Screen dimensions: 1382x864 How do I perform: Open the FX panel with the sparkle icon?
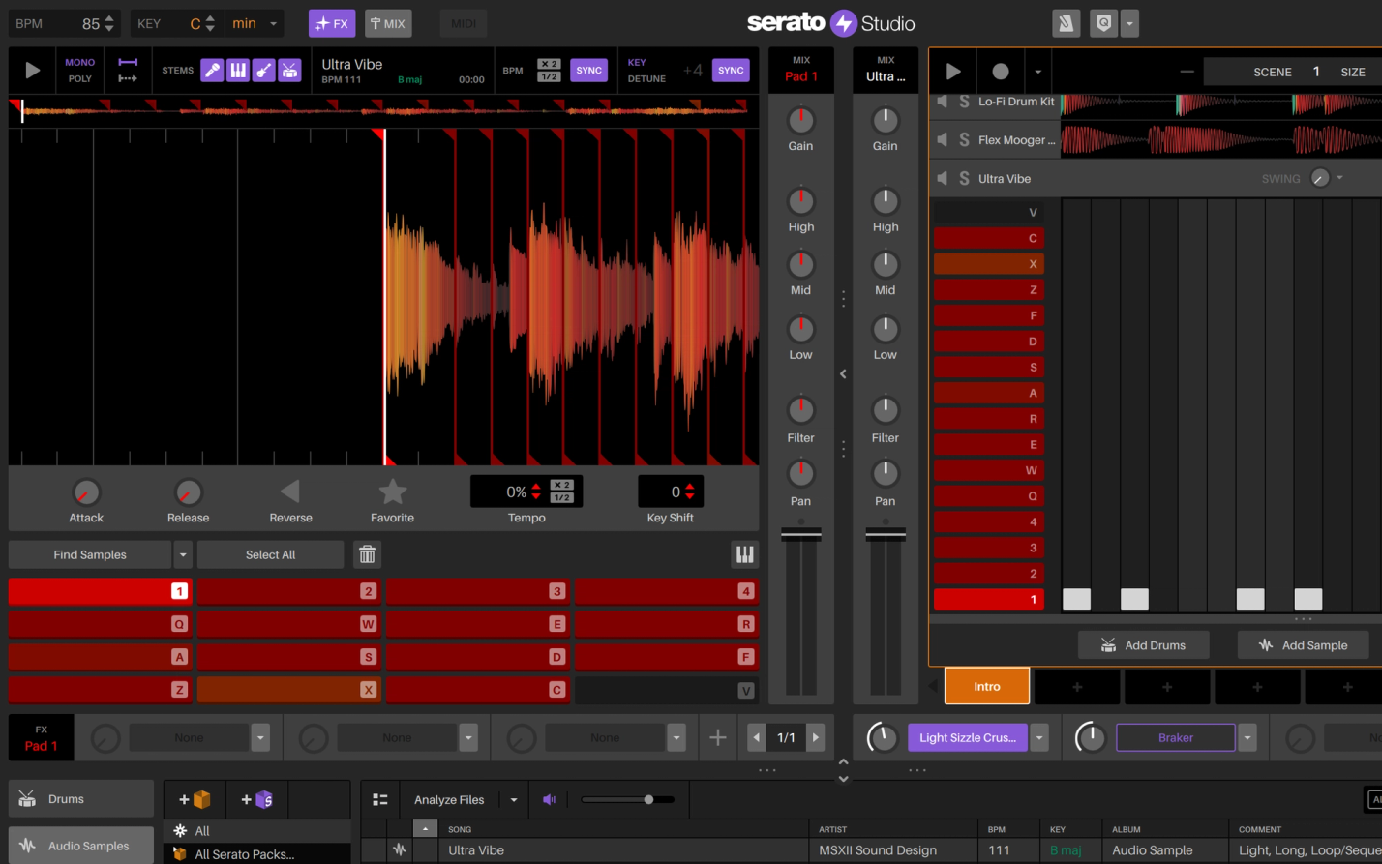332,22
